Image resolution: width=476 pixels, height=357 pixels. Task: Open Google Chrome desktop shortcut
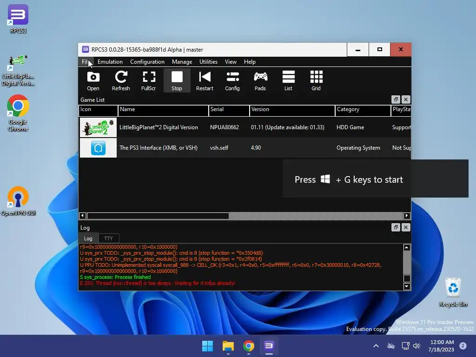(x=18, y=113)
